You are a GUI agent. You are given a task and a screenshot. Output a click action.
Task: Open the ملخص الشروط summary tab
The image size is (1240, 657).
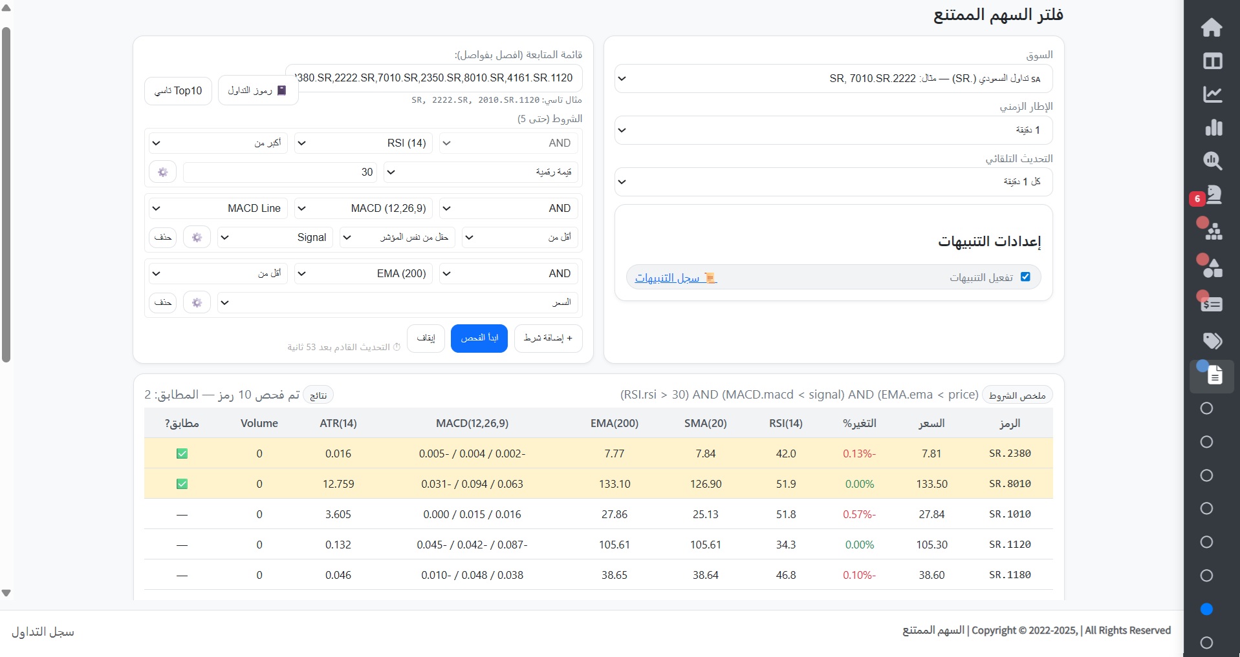[x=1018, y=394]
